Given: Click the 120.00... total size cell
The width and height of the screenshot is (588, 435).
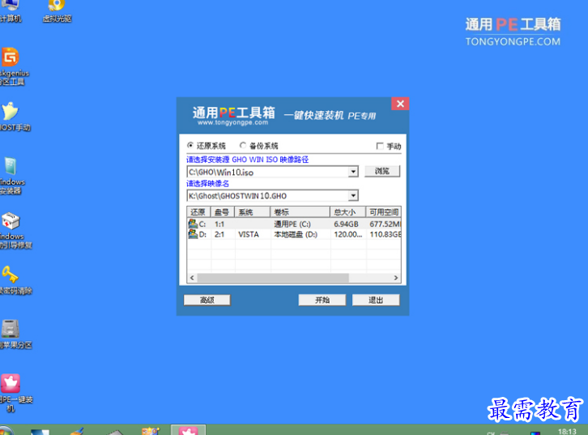Looking at the screenshot, I should [x=348, y=234].
